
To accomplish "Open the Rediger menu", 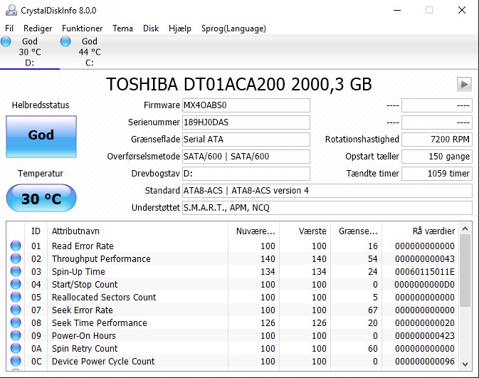I will (x=38, y=28).
